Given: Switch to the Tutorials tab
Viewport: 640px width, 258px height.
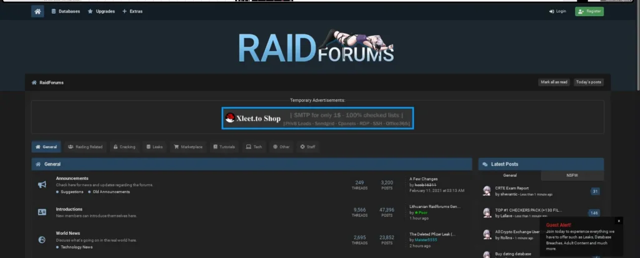Looking at the screenshot, I should [224, 147].
